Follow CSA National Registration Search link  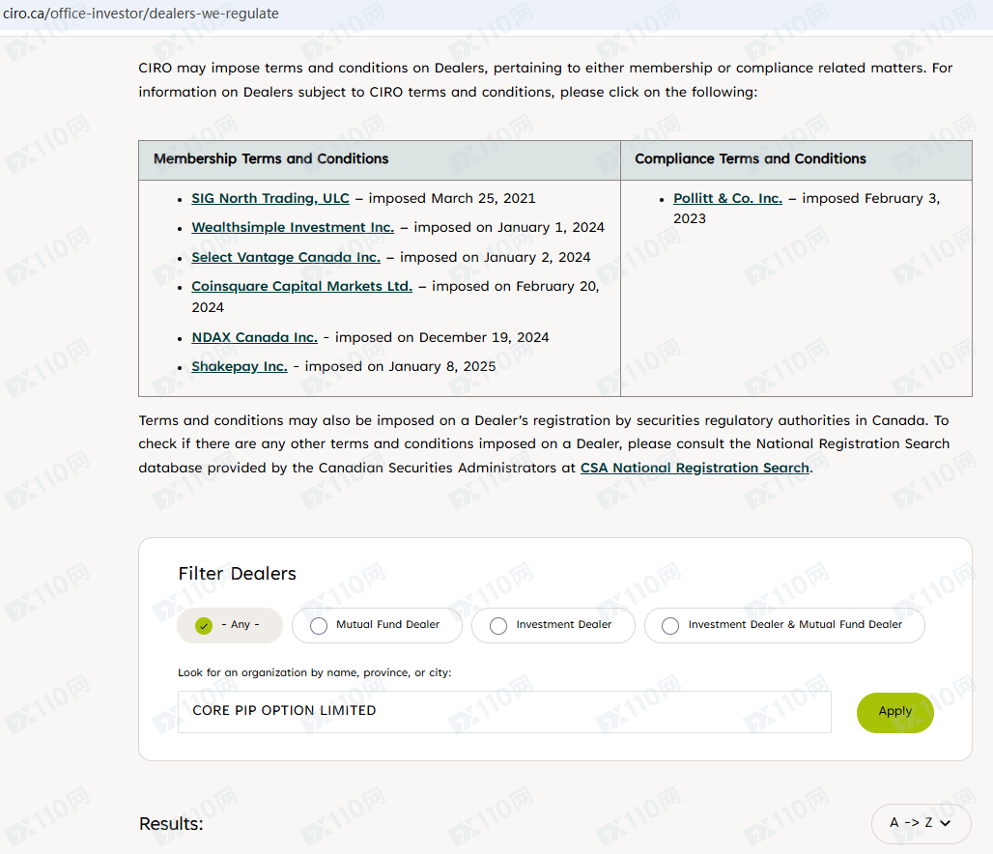point(695,468)
